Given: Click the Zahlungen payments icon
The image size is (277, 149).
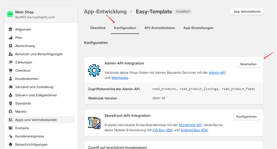Looking at the screenshot, I should coord(11,62).
